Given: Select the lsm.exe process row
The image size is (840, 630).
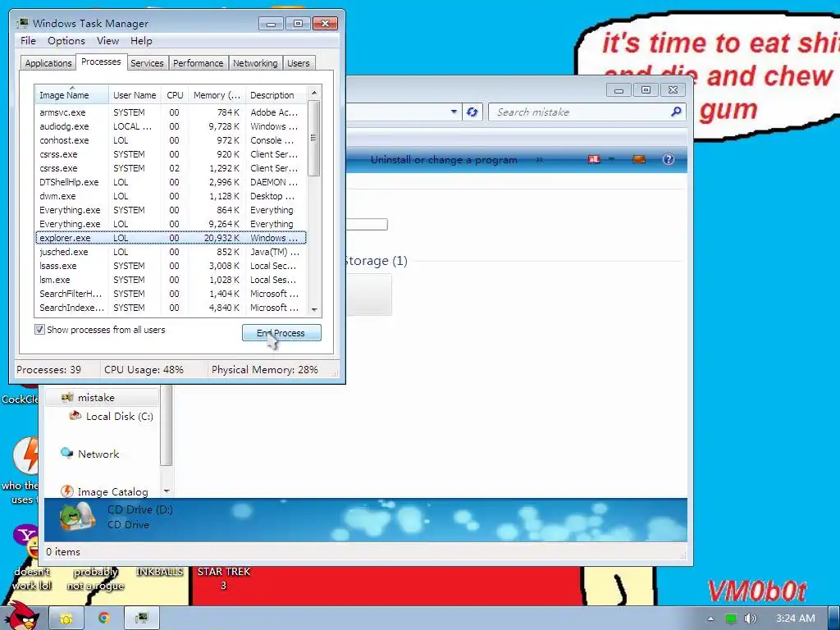Looking at the screenshot, I should [x=171, y=280].
